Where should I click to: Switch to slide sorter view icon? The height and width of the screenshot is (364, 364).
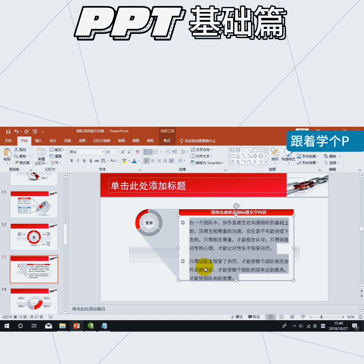tap(281, 317)
